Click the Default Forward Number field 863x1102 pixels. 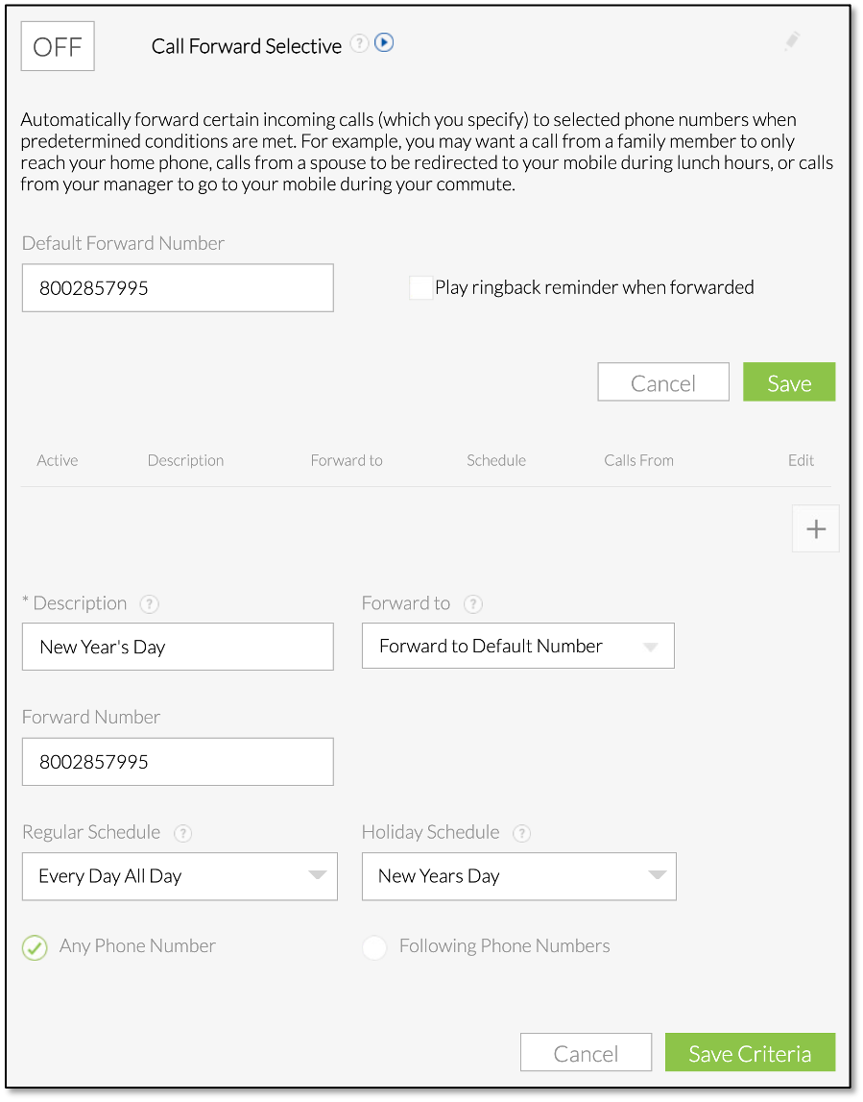(x=178, y=287)
